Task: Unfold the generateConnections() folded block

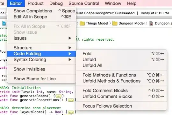Action: coord(71,100)
